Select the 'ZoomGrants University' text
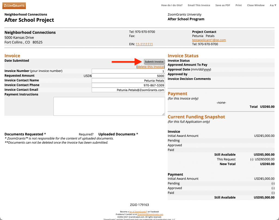This screenshot has height=220, width=279. tap(184, 14)
